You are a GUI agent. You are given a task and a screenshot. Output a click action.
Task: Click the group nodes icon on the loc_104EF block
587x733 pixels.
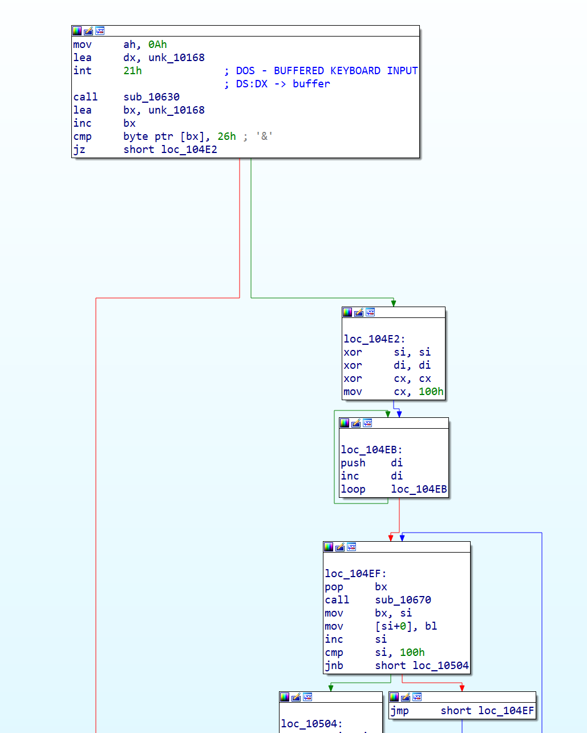tap(352, 546)
